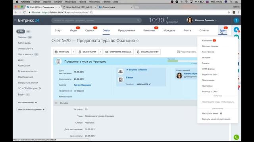The width and height of the screenshot is (254, 142).
Task: Open the macOS Spotlight search icon
Action: (x=231, y=2)
